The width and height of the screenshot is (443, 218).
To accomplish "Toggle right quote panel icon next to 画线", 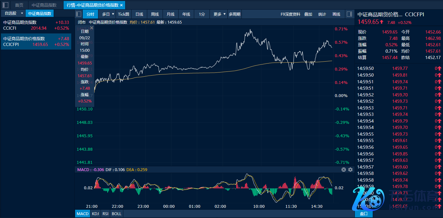I will (x=349, y=14).
